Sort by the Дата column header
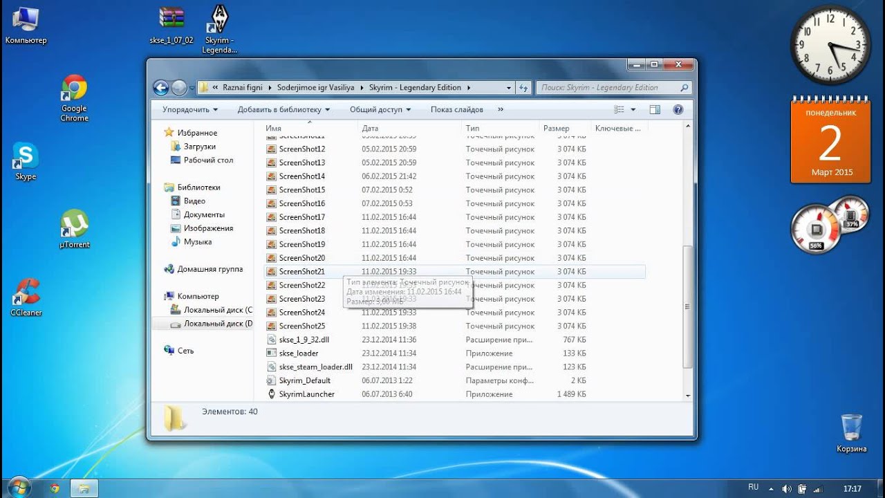Viewport: 885px width, 498px height. click(410, 129)
